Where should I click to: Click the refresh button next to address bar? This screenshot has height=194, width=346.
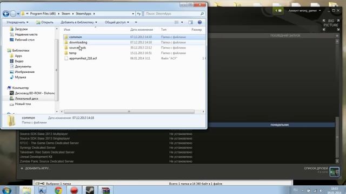tap(138, 13)
